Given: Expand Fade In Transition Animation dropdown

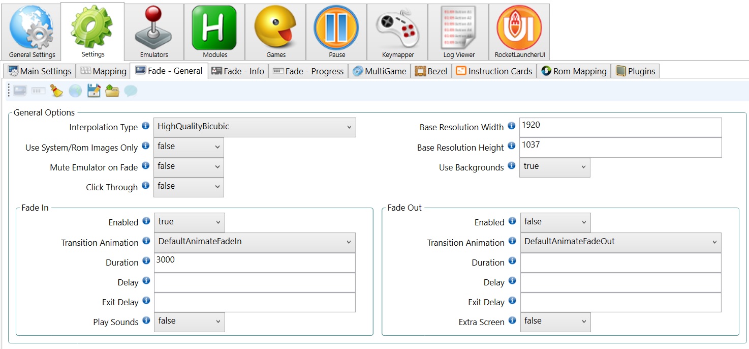Looking at the screenshot, I should 254,242.
